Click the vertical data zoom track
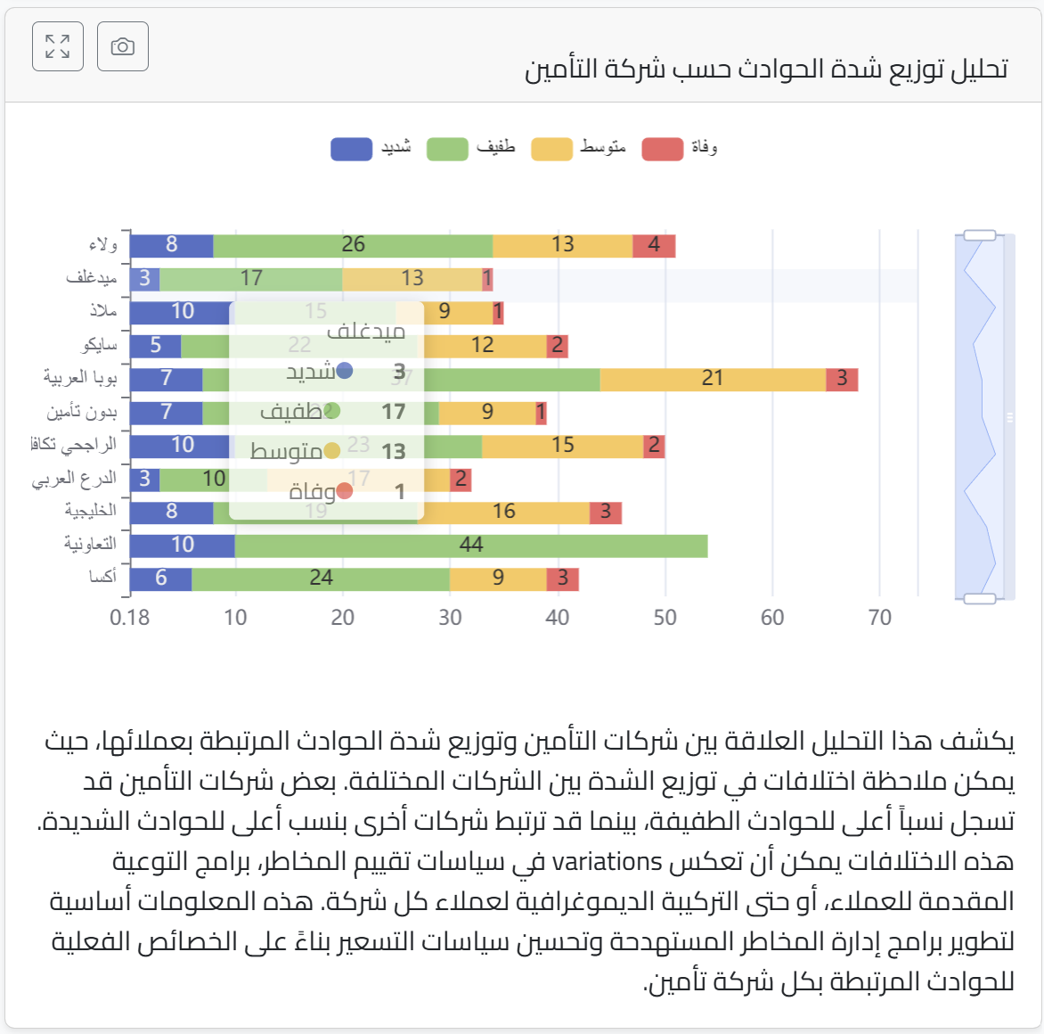Screen dimensions: 1044x1034 [978, 410]
